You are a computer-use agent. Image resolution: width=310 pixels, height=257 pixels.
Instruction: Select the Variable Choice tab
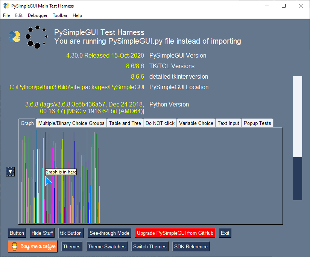[x=196, y=123]
